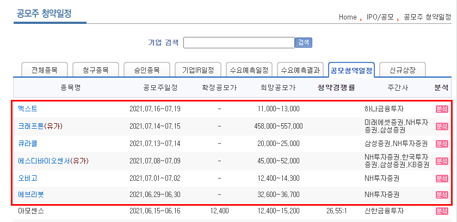Click price range 12,400~15,200
The height and width of the screenshot is (222, 457).
(x=279, y=211)
